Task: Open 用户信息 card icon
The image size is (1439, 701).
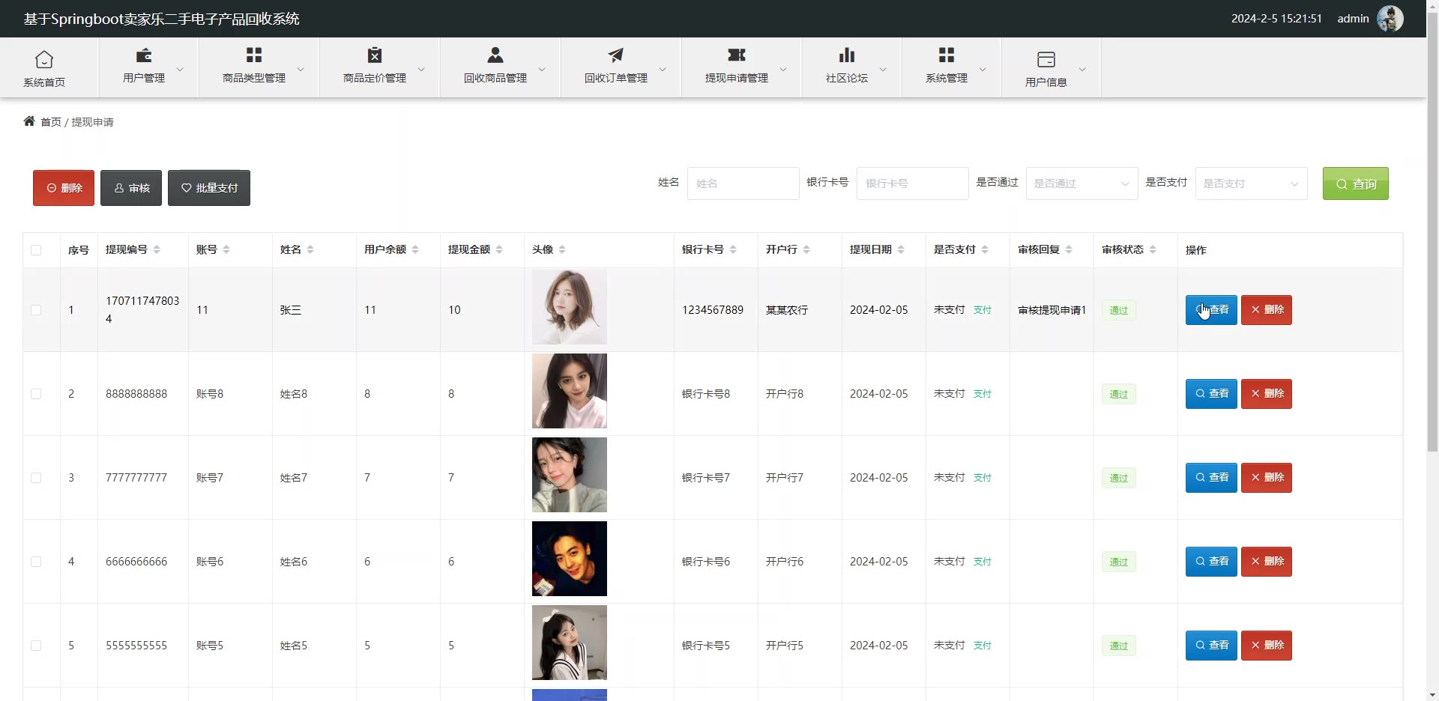Action: (1046, 59)
